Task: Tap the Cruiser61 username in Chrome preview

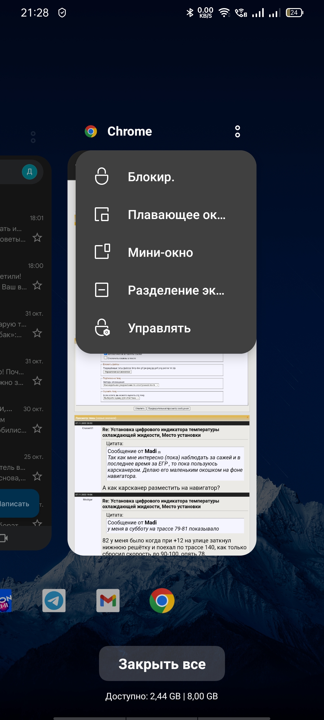Action: click(88, 428)
